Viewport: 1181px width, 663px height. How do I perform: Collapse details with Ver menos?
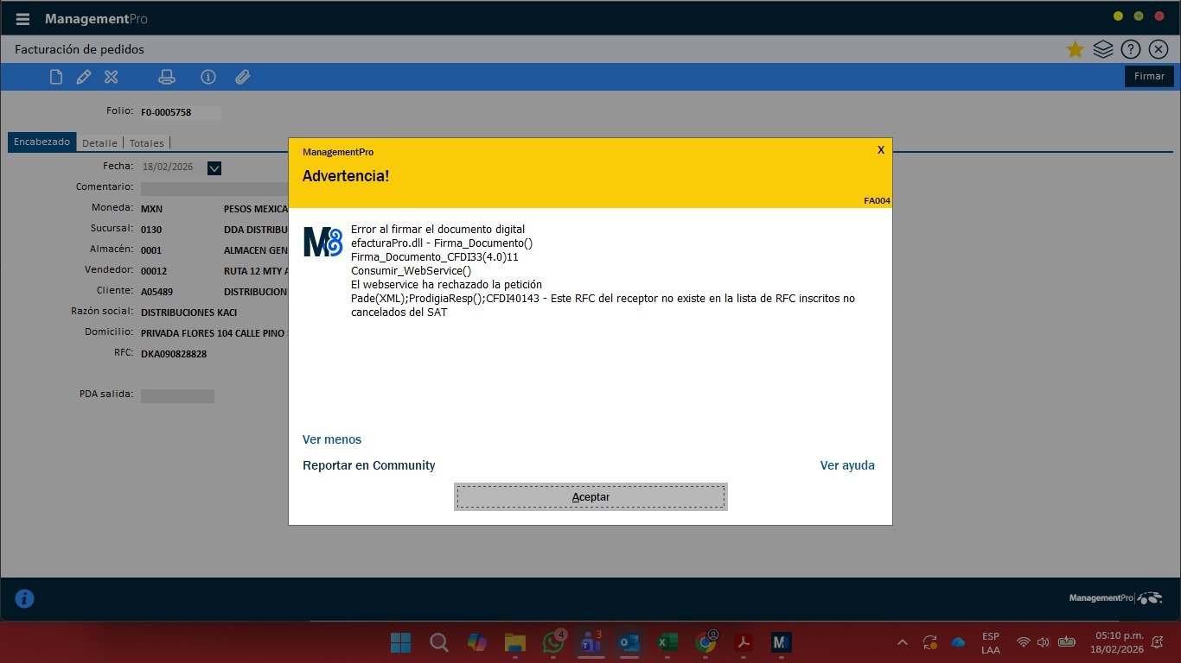click(x=332, y=439)
